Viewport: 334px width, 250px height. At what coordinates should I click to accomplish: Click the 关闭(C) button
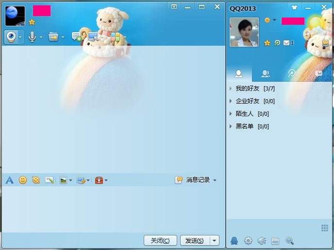pos(160,241)
